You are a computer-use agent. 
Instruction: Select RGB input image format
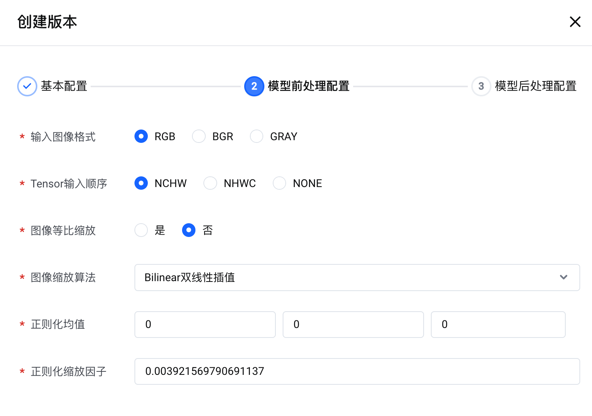click(x=141, y=136)
